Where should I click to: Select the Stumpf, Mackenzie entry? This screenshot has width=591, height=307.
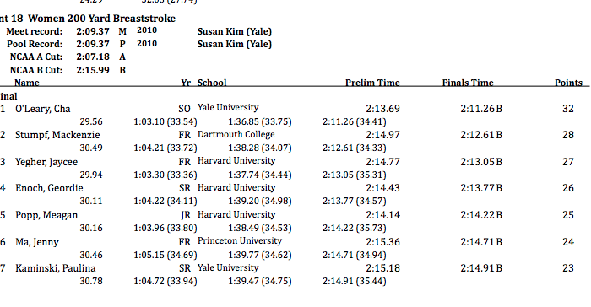point(57,135)
